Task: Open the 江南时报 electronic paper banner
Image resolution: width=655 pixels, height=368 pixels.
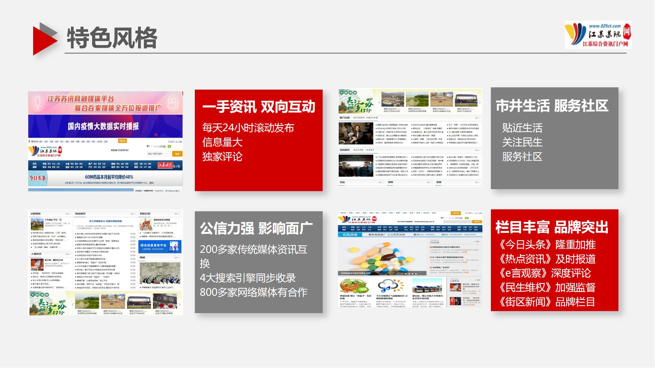Action: click(166, 165)
